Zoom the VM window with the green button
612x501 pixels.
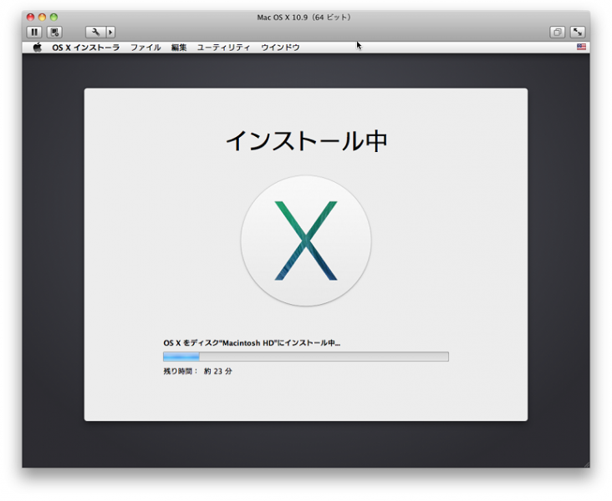coord(54,17)
